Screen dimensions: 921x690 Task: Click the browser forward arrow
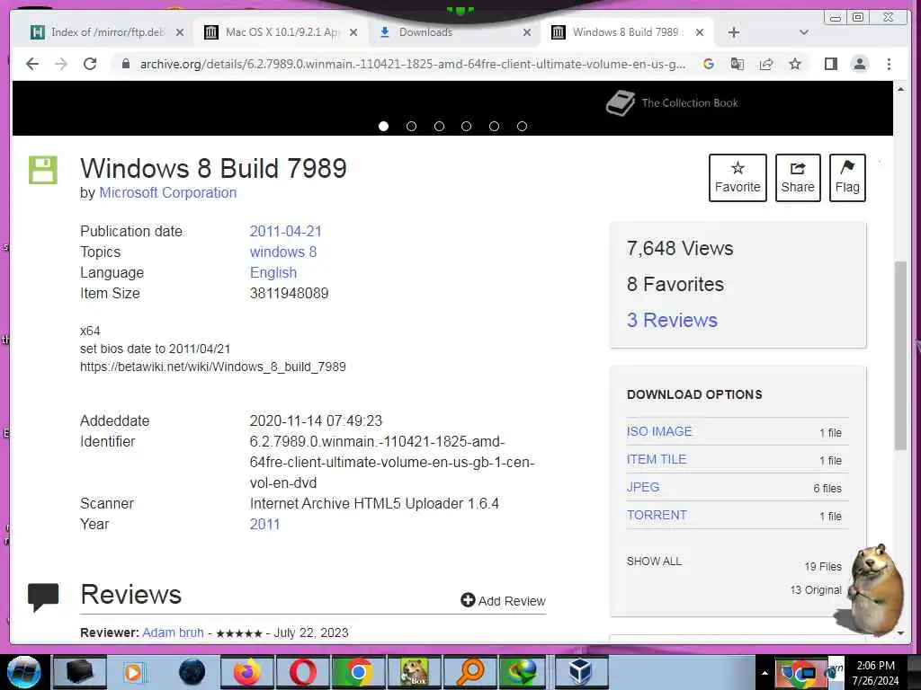(61, 64)
